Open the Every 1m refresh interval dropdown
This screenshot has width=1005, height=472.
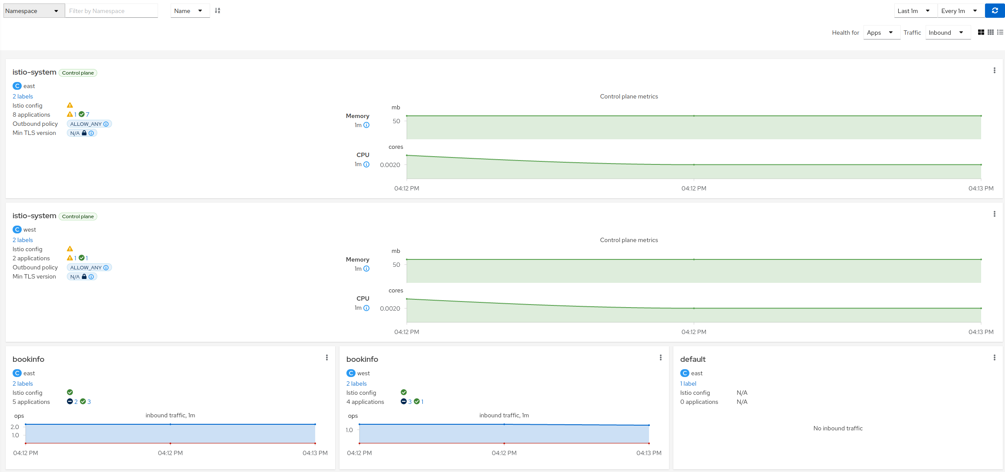[960, 10]
